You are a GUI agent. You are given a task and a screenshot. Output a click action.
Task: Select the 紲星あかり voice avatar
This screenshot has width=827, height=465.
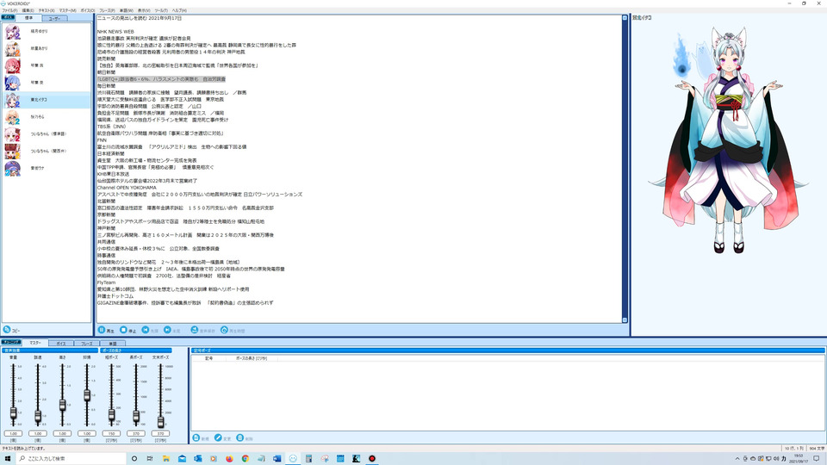point(13,48)
